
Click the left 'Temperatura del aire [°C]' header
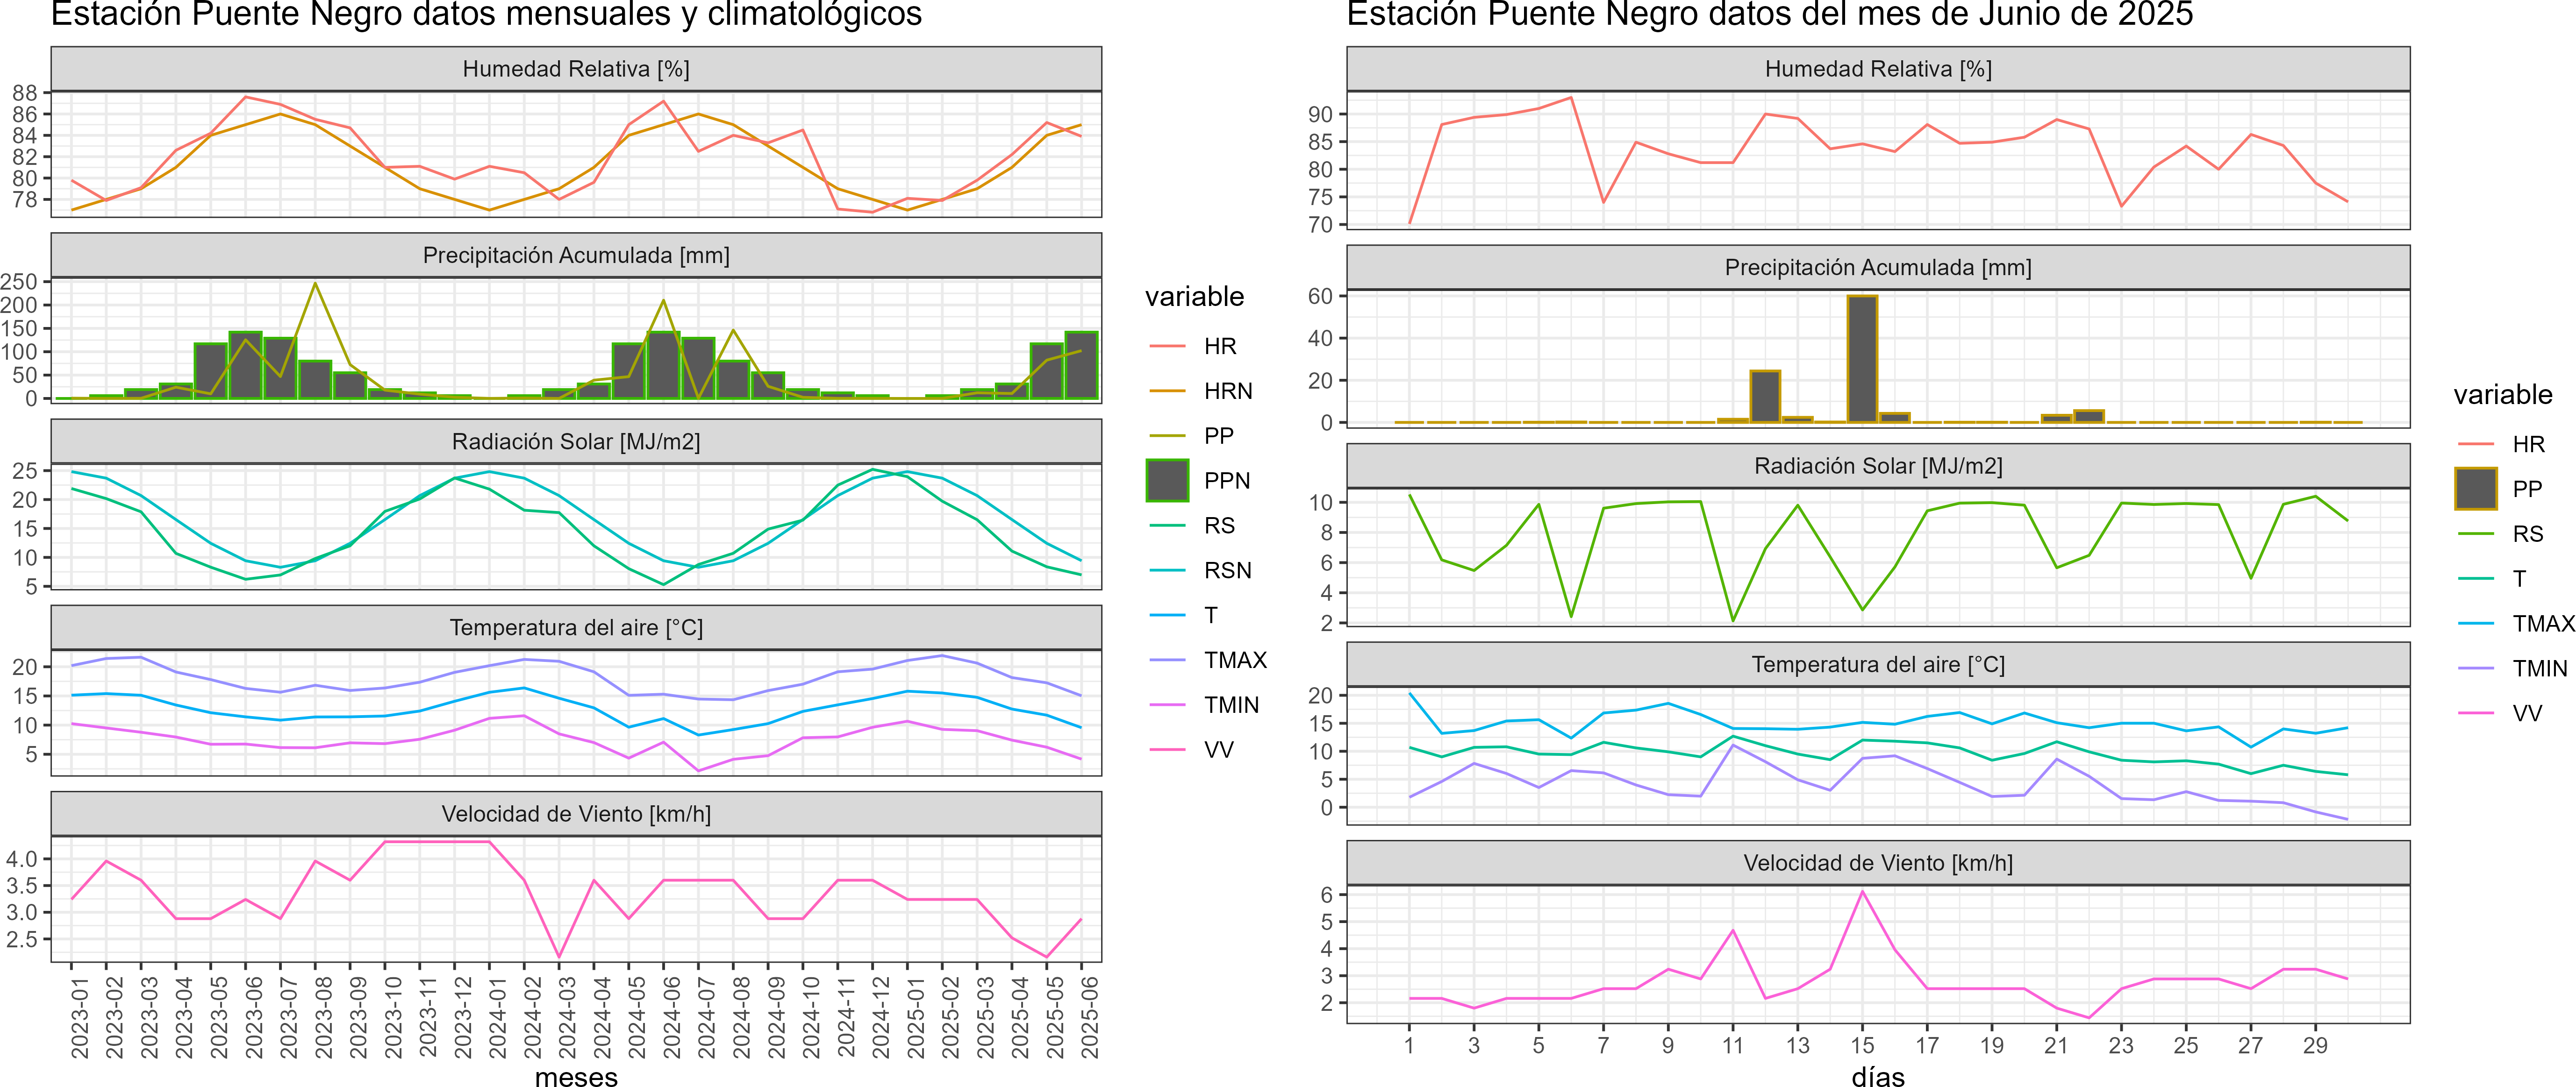pos(576,627)
